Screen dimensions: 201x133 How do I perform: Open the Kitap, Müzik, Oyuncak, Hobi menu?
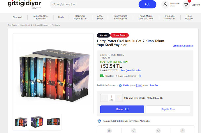[x=146, y=17]
